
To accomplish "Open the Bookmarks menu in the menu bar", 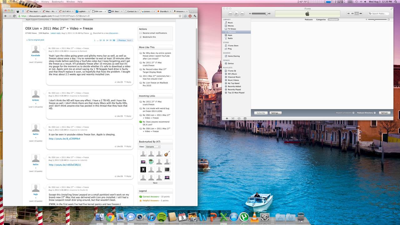I will click(57, 2).
